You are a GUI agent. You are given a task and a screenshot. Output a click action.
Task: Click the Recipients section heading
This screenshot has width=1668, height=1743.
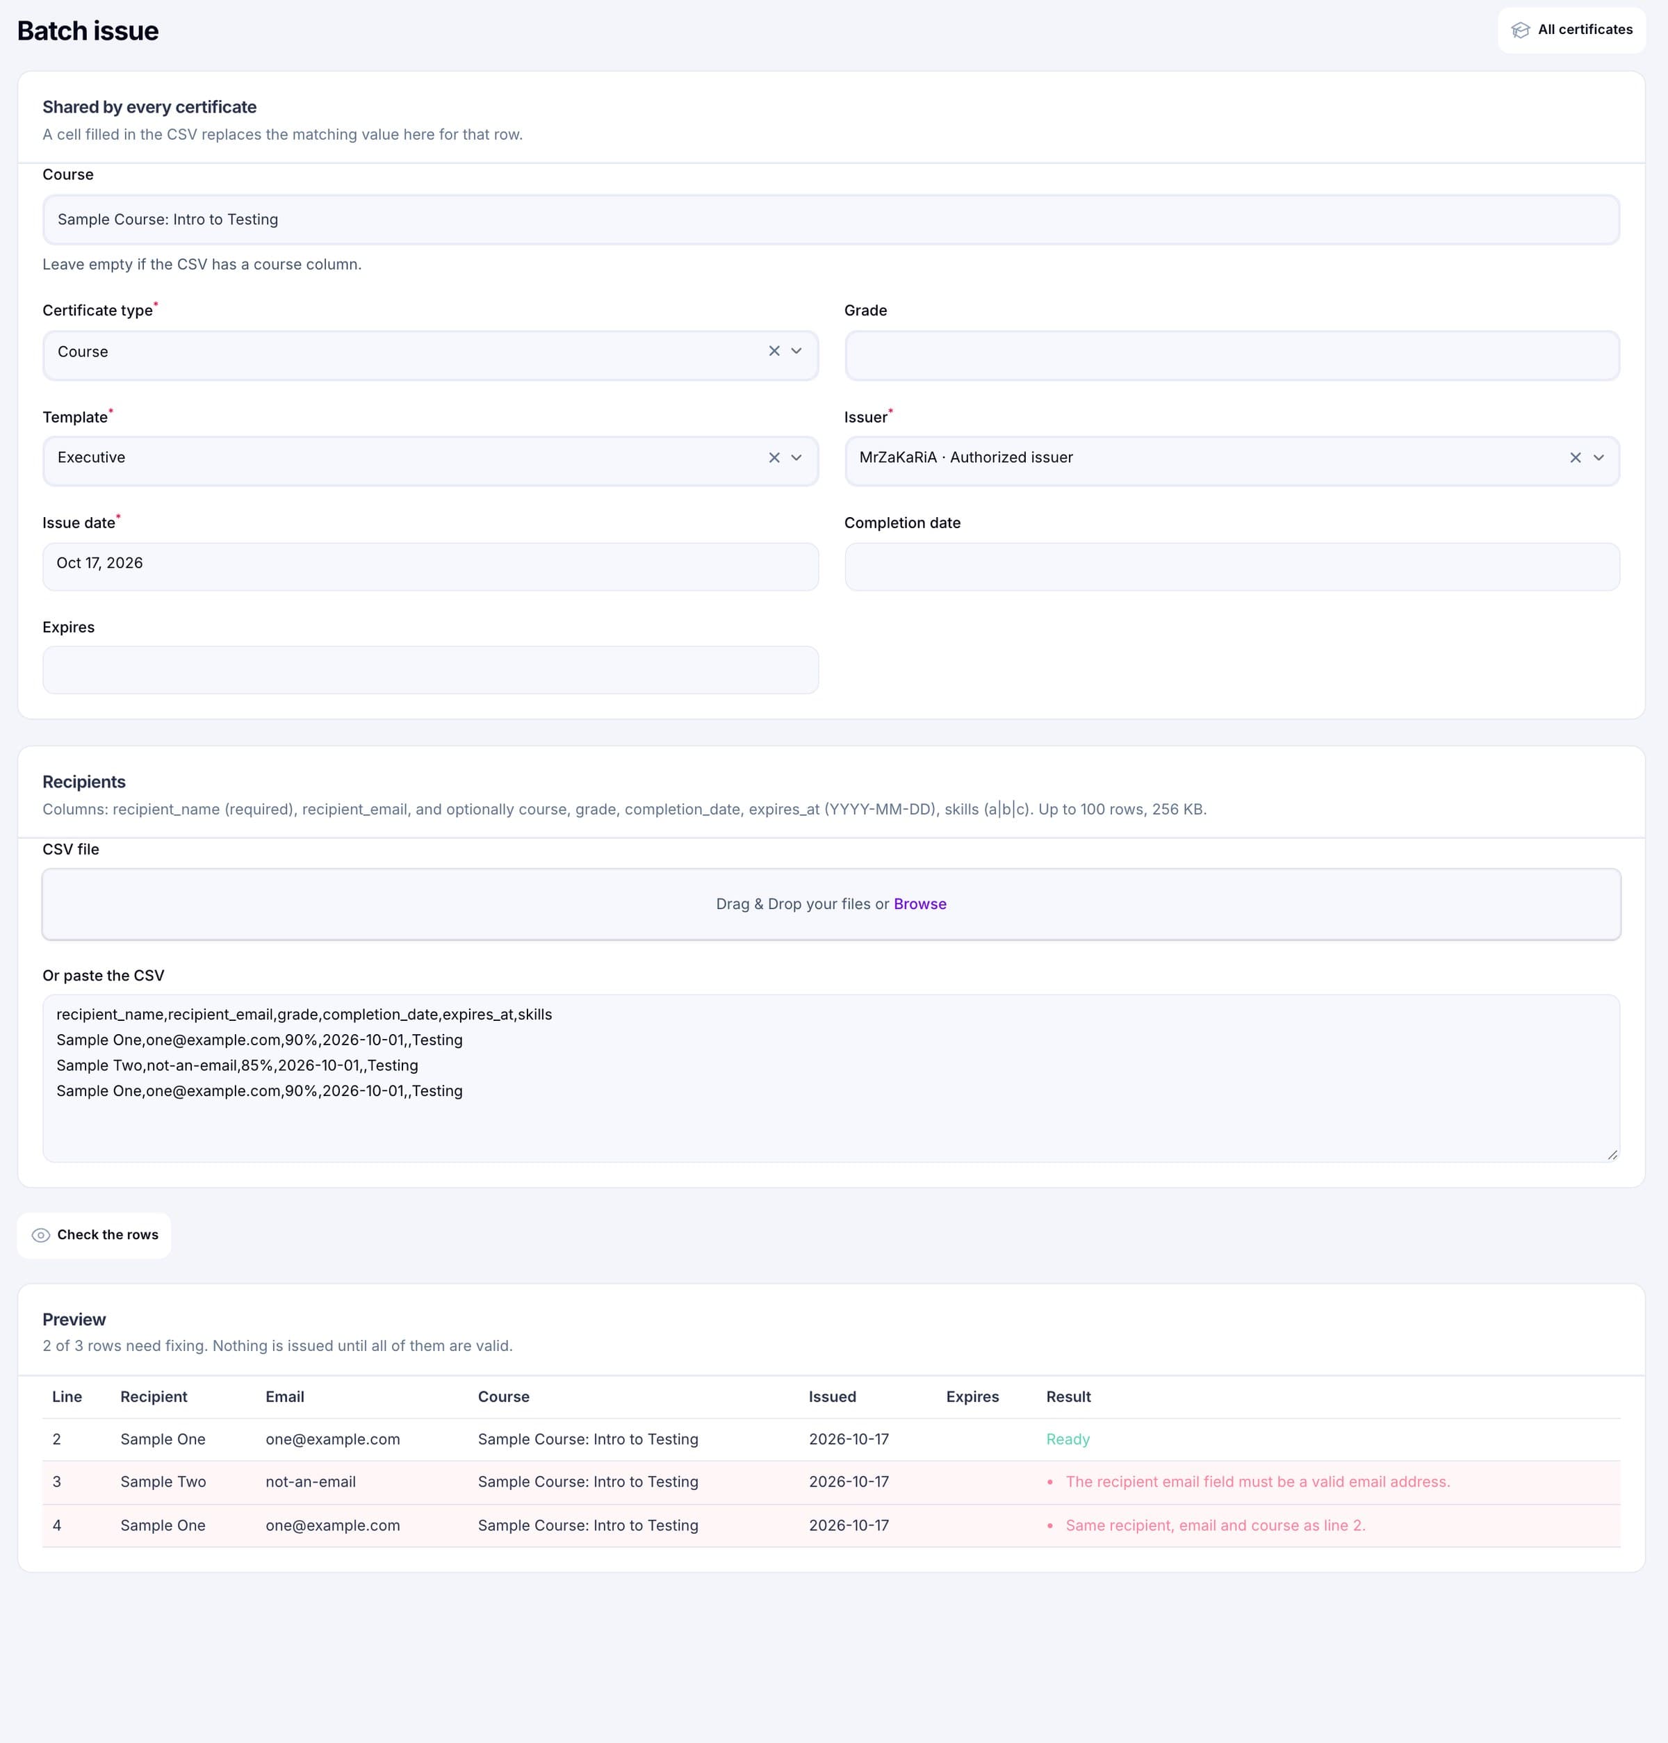(83, 782)
